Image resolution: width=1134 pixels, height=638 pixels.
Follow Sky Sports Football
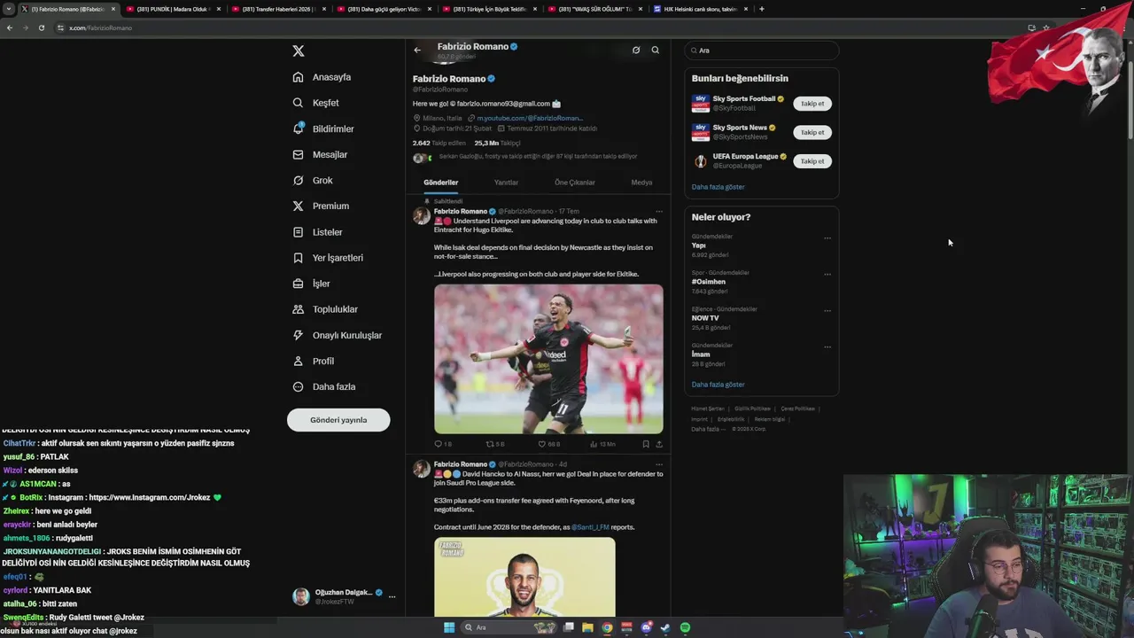(812, 104)
